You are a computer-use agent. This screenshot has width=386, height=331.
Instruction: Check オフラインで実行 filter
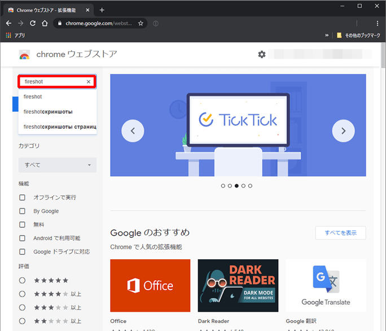click(x=22, y=198)
